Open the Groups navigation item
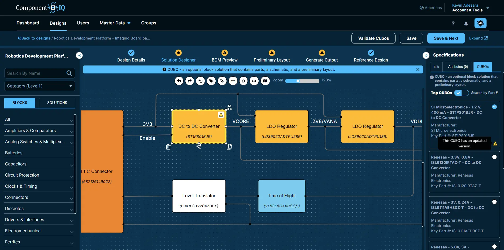Image resolution: width=504 pixels, height=250 pixels. tap(149, 23)
